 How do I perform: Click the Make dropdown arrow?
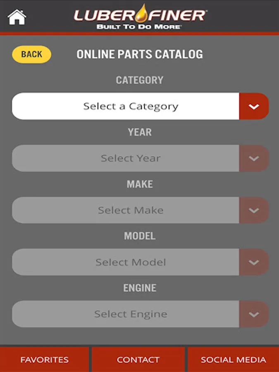click(x=254, y=210)
